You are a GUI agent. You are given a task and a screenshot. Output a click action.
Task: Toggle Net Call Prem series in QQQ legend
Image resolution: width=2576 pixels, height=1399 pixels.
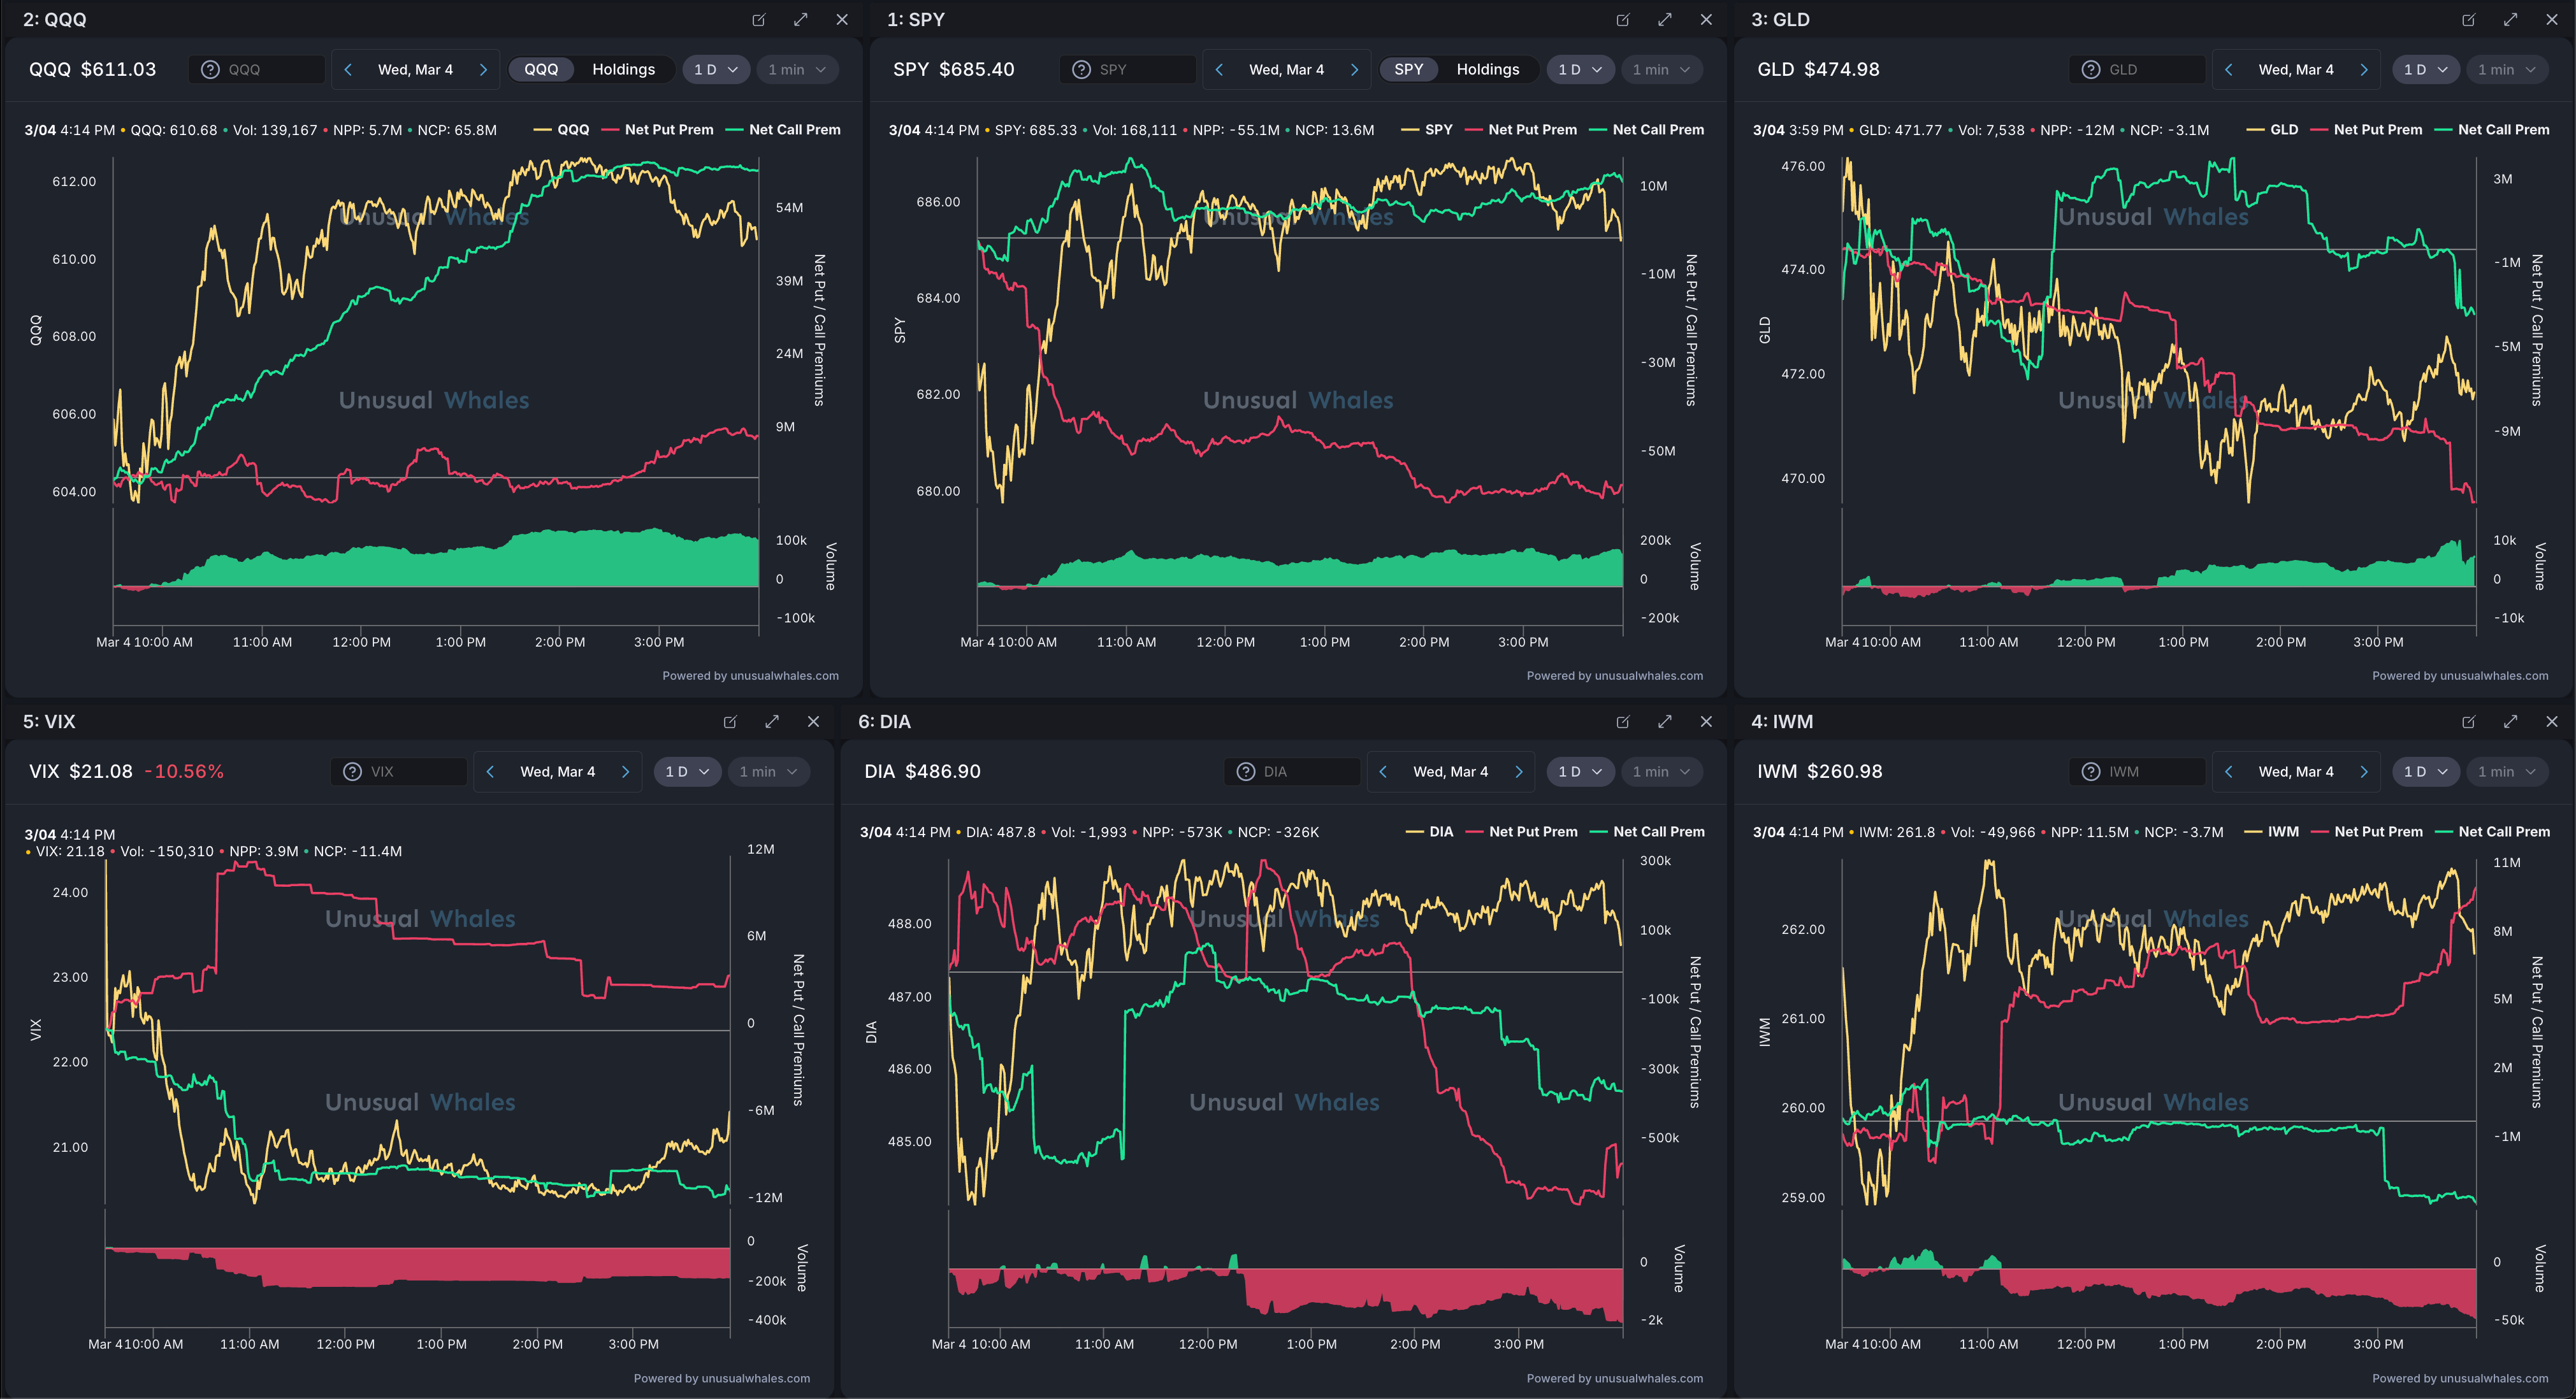[x=794, y=130]
